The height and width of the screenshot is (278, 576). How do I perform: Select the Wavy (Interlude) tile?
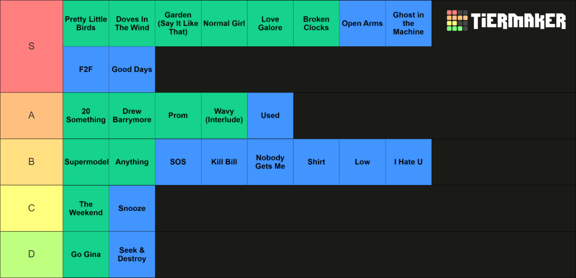click(224, 116)
